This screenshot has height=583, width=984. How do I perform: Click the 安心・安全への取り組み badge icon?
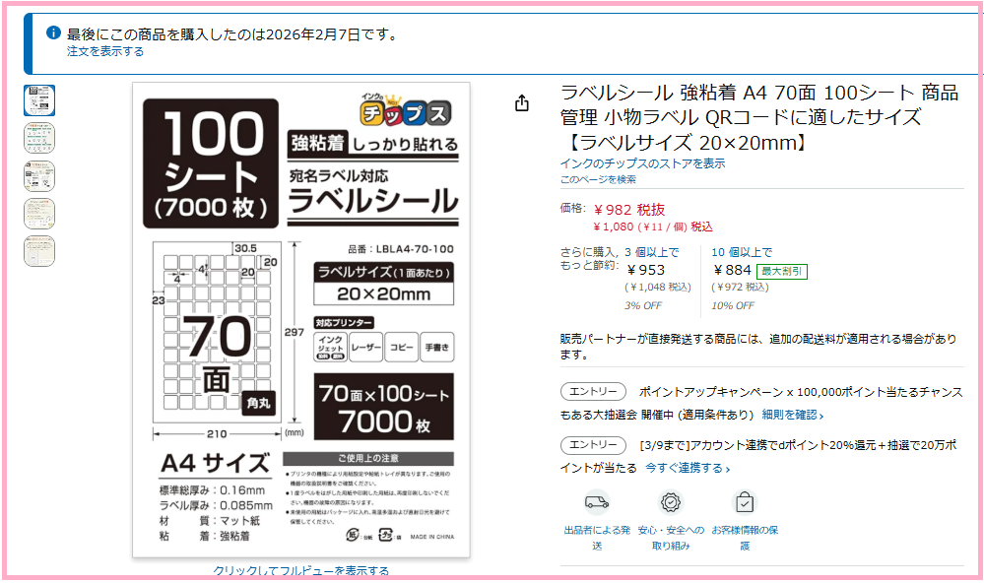671,502
